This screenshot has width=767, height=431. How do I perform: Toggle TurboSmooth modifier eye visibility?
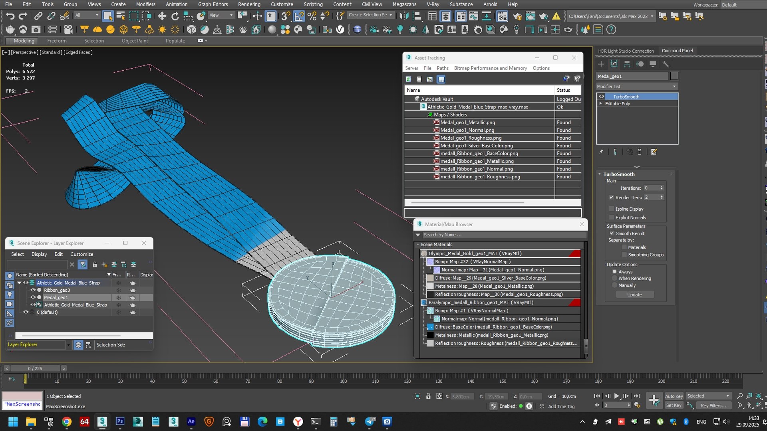tap(601, 97)
